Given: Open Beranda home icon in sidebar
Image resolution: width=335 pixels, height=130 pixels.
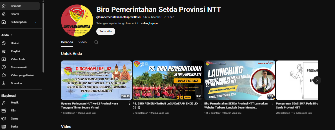Looking at the screenshot, I should pyautogui.click(x=4, y=6).
